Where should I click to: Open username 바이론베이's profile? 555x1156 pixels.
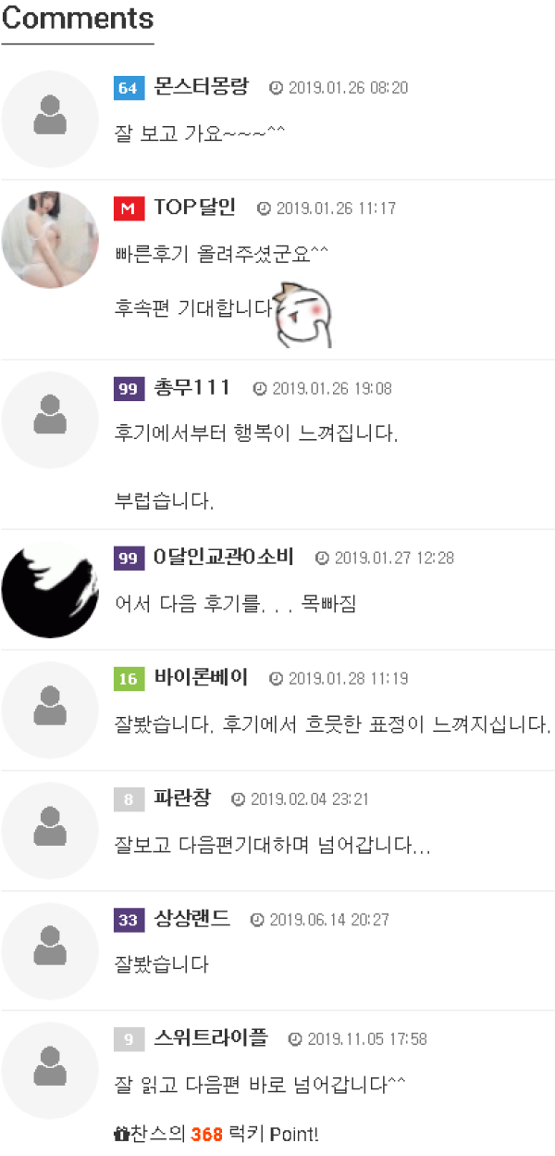pyautogui.click(x=202, y=678)
